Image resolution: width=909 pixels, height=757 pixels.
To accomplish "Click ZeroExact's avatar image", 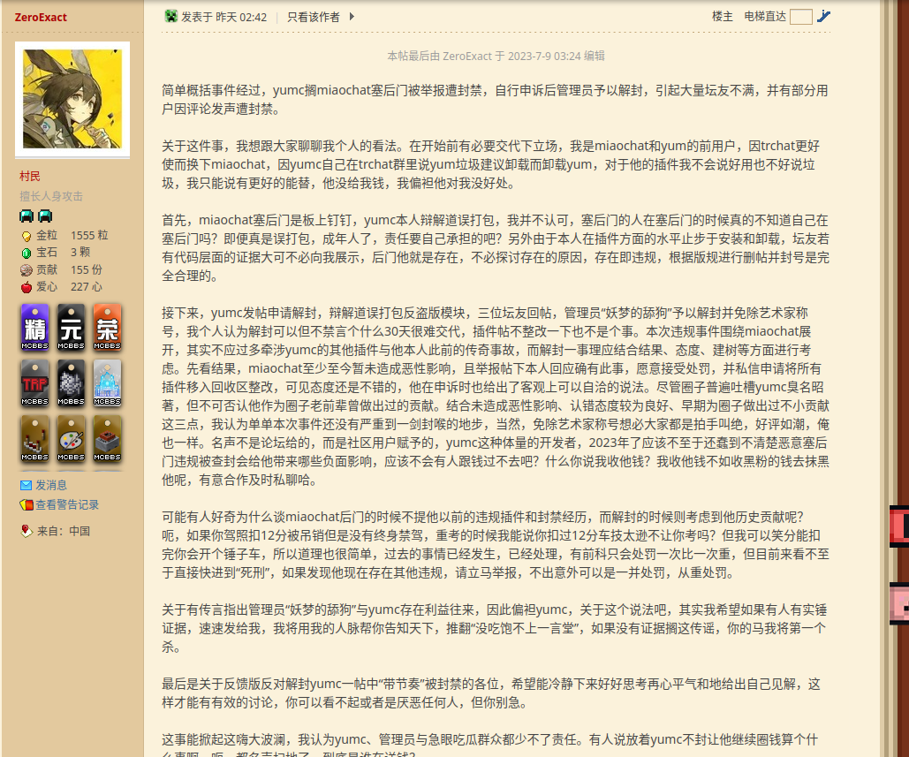I will [72, 98].
